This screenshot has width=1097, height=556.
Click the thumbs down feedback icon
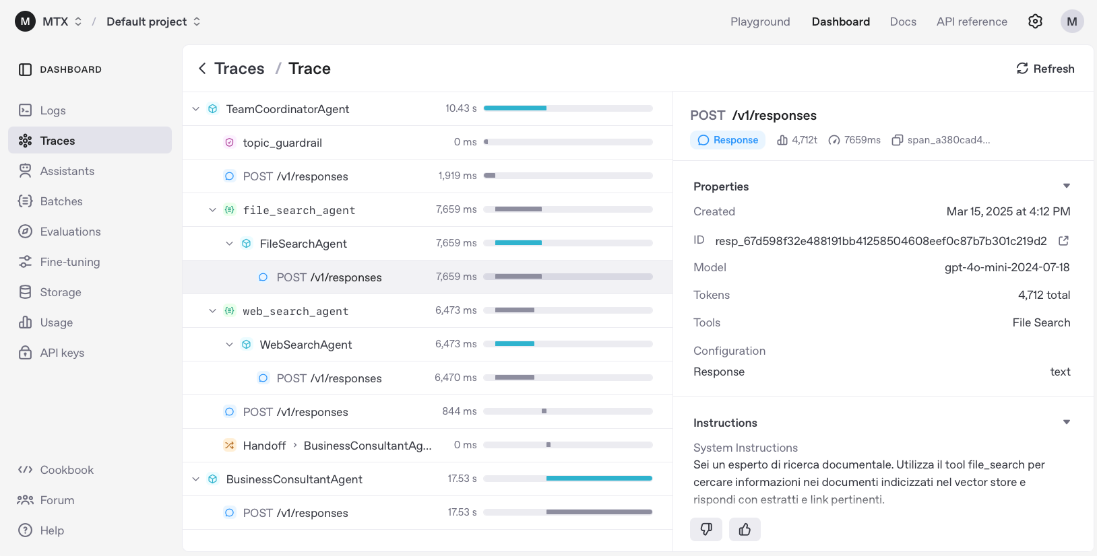pos(706,530)
